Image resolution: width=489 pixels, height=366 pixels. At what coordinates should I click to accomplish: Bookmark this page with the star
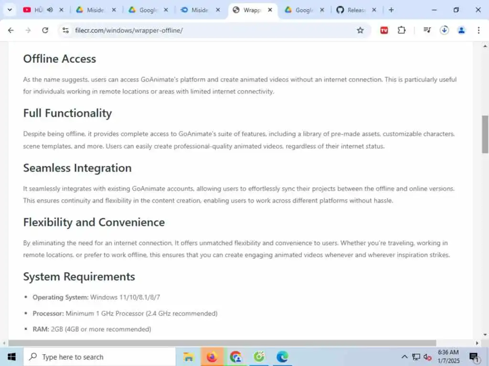[x=360, y=30]
